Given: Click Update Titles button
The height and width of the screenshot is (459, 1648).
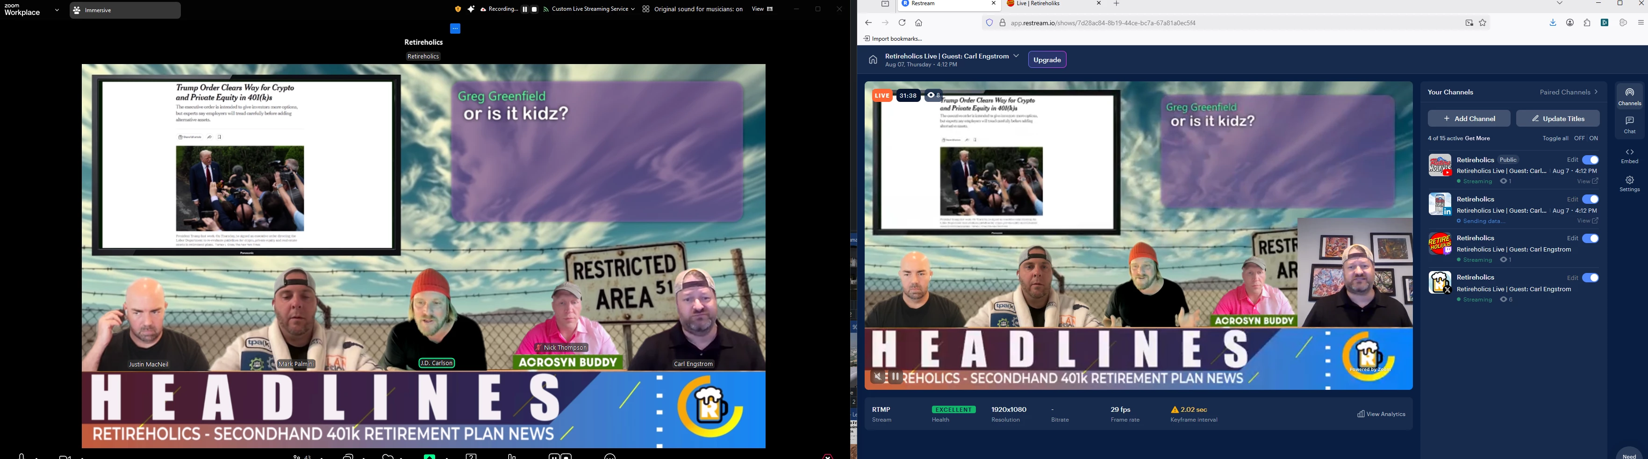Looking at the screenshot, I should coord(1558,118).
